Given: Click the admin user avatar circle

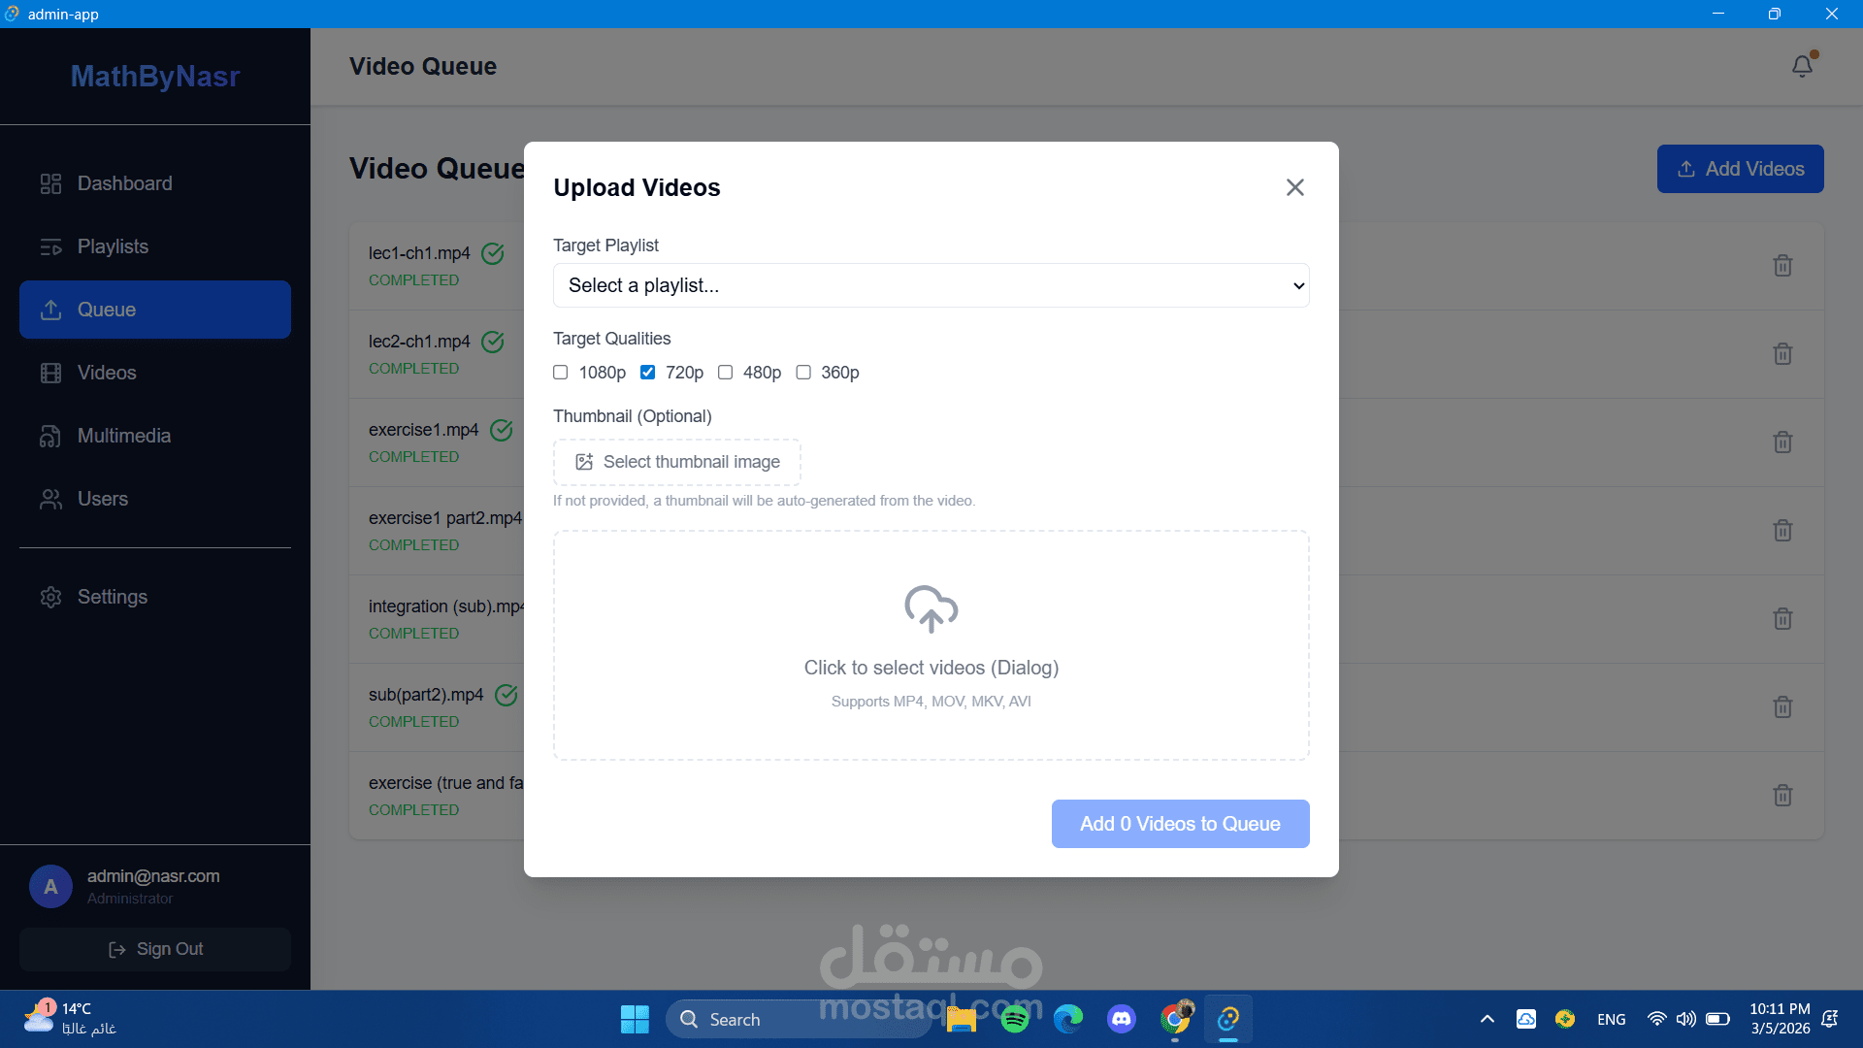Looking at the screenshot, I should tap(50, 886).
